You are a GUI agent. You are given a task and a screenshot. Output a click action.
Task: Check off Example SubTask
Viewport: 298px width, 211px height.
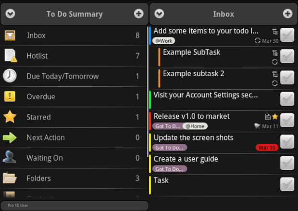[287, 56]
